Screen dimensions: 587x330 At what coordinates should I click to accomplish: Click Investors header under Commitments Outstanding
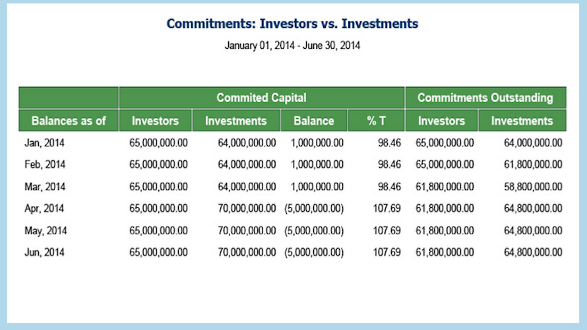tap(441, 121)
